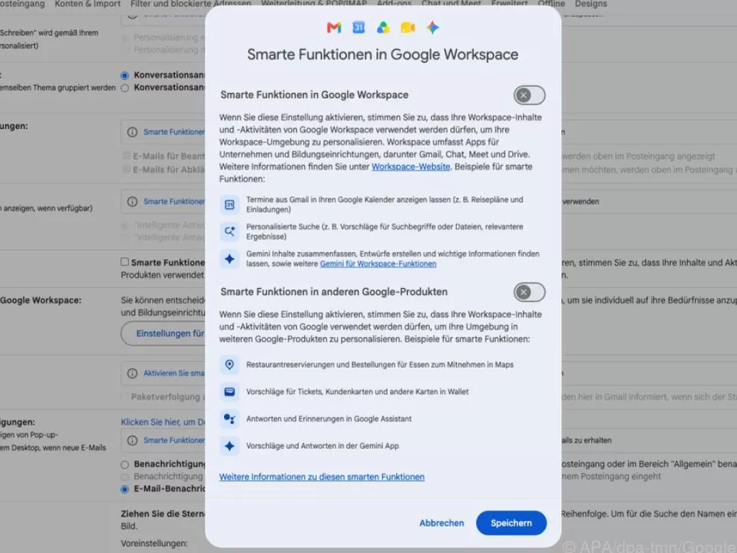Open the Workspace-Website link
This screenshot has height=553, width=737.
pyautogui.click(x=411, y=167)
